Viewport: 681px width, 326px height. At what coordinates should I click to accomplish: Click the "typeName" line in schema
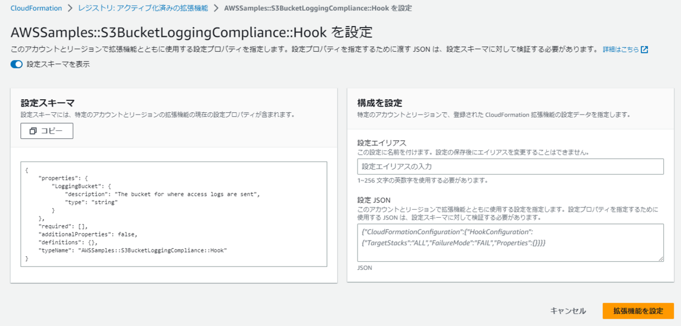point(133,249)
